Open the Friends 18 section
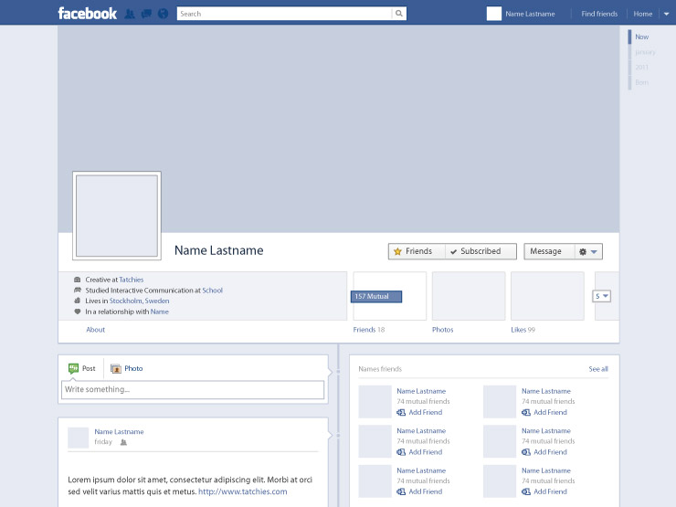The height and width of the screenshot is (507, 676). [x=369, y=330]
